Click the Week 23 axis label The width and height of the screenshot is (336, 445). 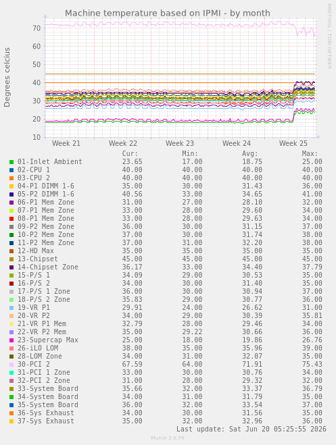[180, 143]
